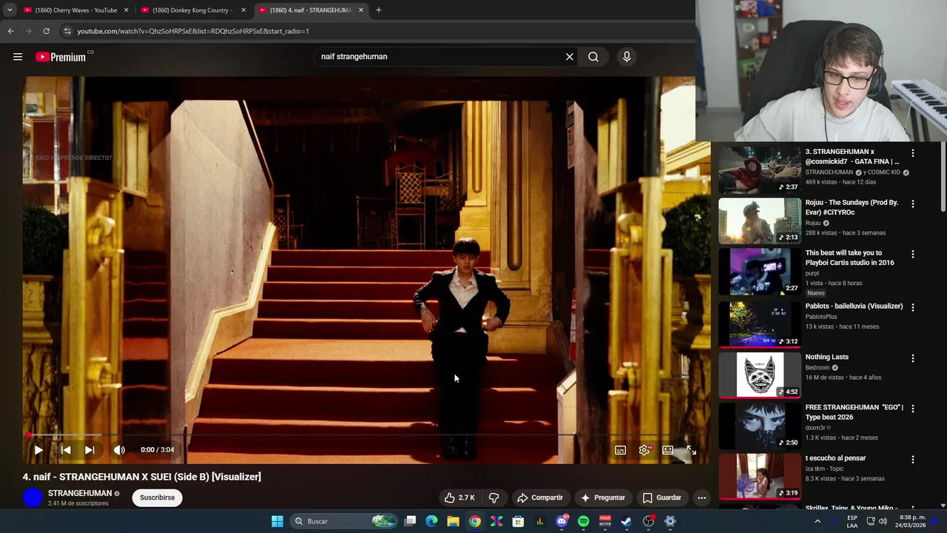This screenshot has height=533, width=947.
Task: Open Nothing Lasts by Bedroom thumbnail
Action: point(760,374)
